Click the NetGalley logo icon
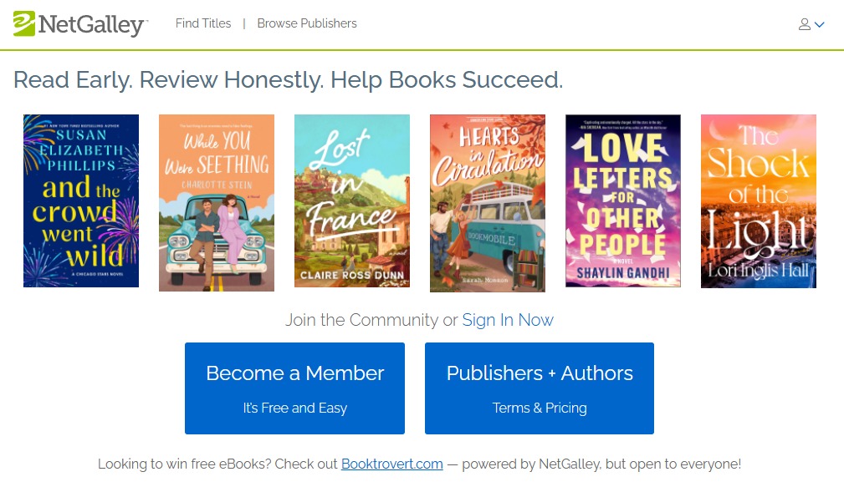844x487 pixels. [24, 23]
